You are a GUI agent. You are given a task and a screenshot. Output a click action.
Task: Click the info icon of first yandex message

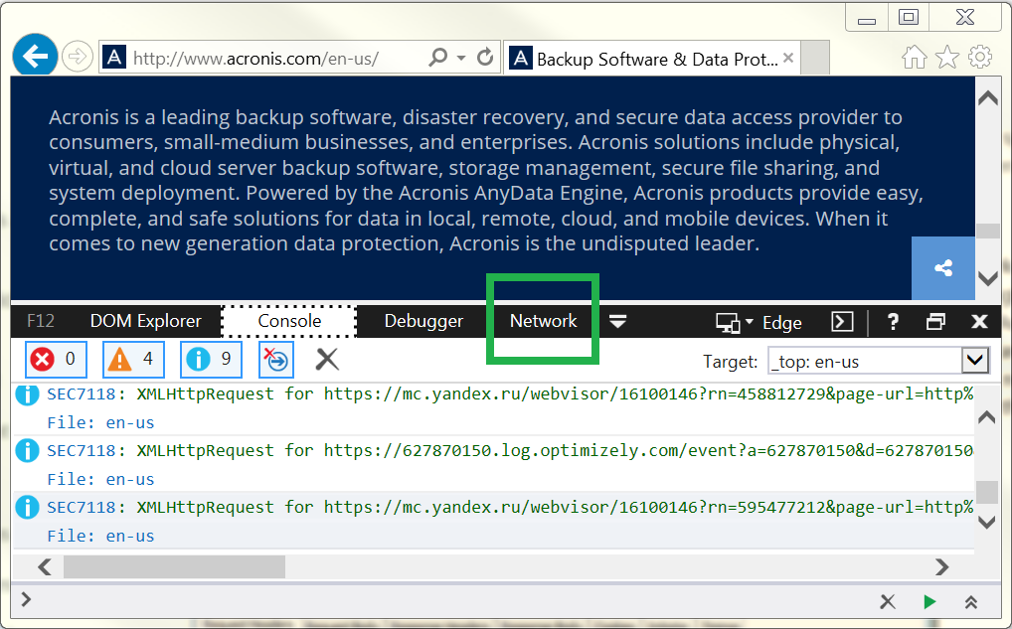pyautogui.click(x=27, y=393)
